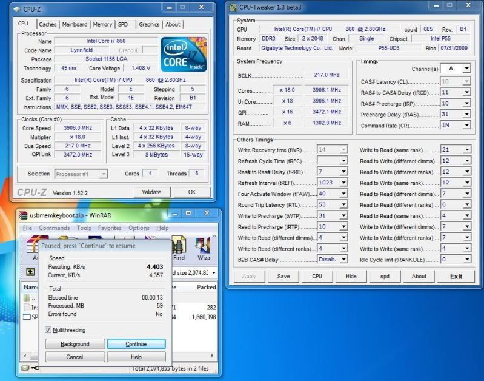This screenshot has width=484, height=381.
Task: Click the Packed column header in WinRAR
Action: [206, 288]
